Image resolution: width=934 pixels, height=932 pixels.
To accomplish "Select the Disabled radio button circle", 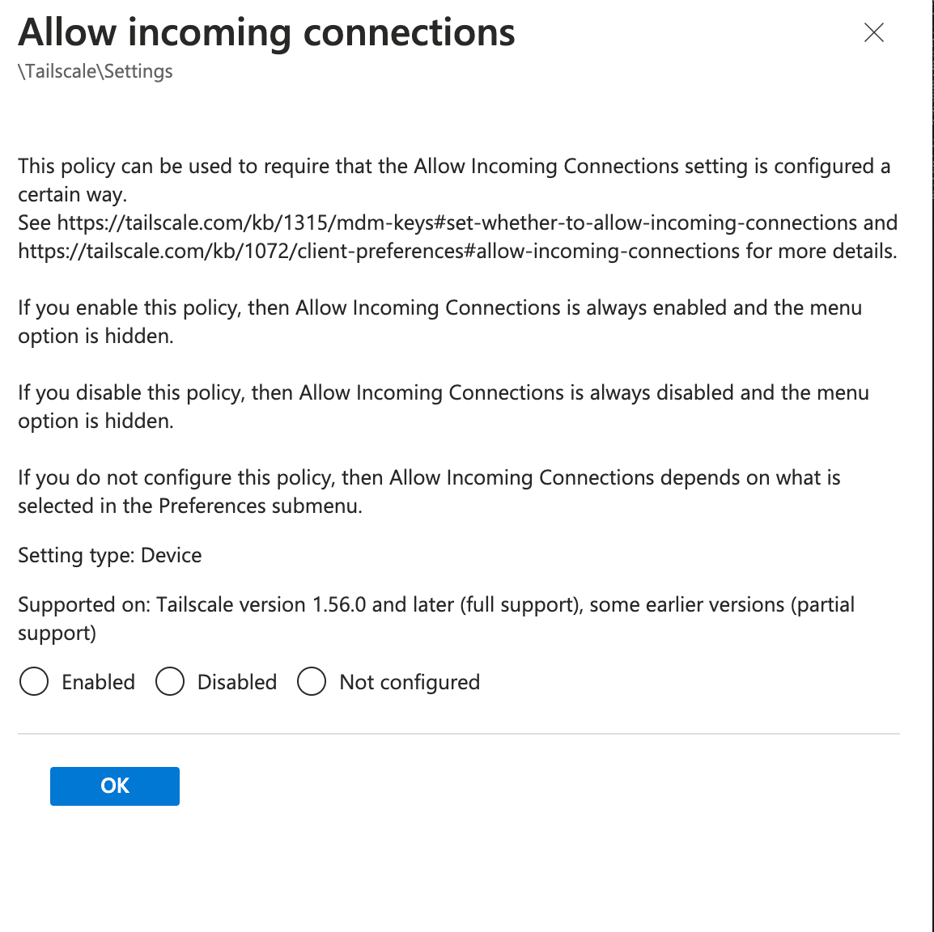I will pos(170,682).
